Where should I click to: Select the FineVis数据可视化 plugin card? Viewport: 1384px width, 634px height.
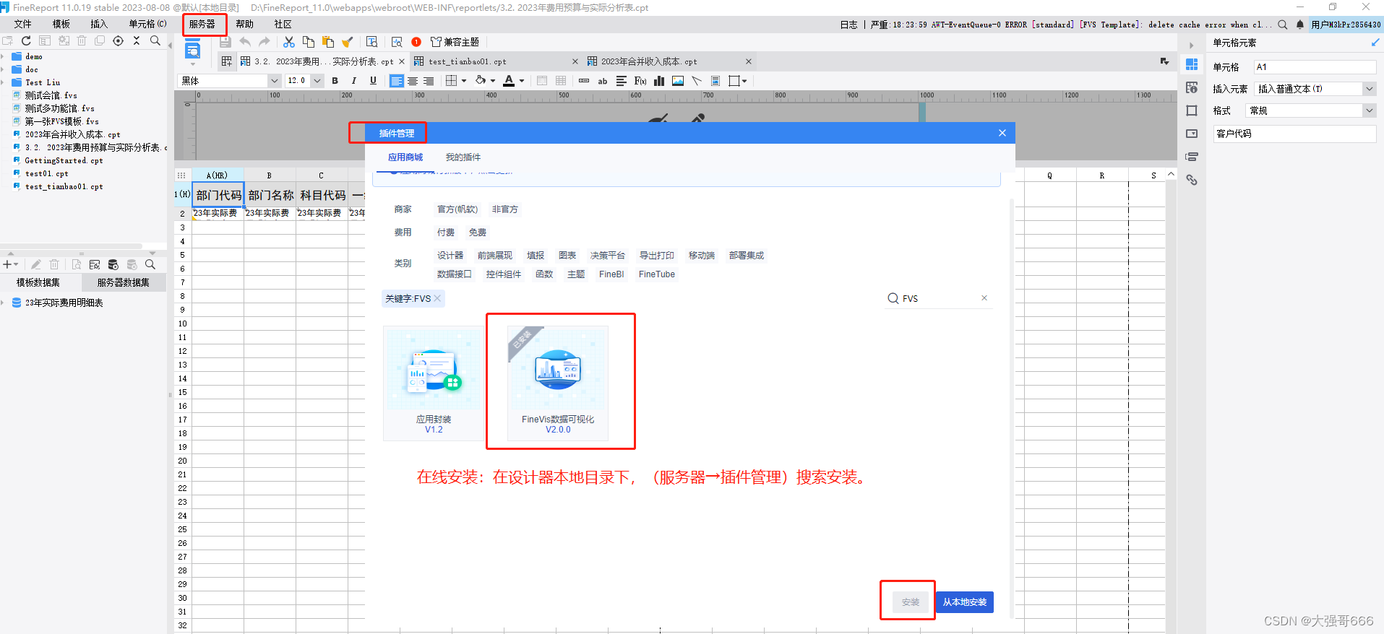pyautogui.click(x=558, y=383)
